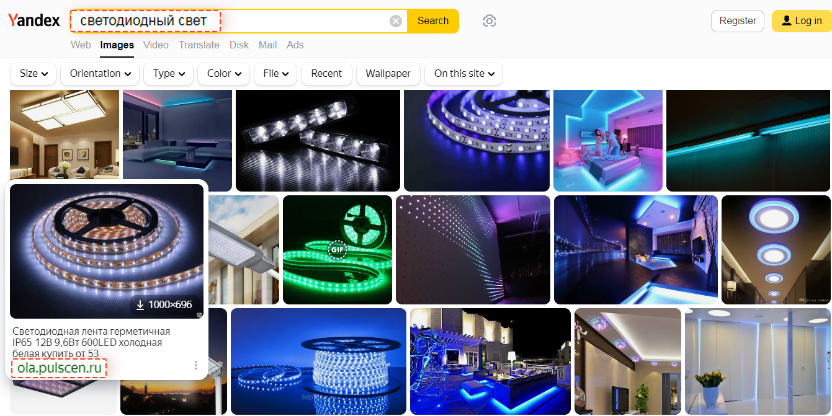
Task: Expand the Size filter dropdown
Action: (x=34, y=74)
